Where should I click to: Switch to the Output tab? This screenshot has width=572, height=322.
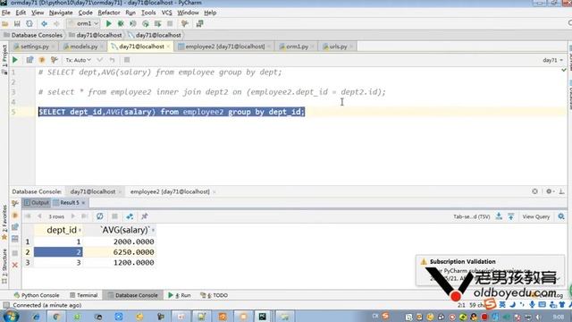(x=37, y=202)
